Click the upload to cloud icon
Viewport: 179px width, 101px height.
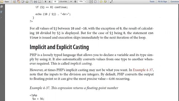coord(27,2)
